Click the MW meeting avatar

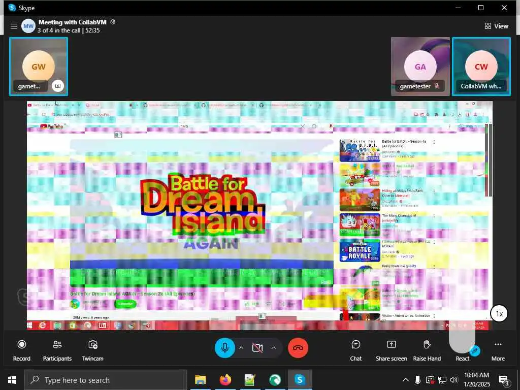pyautogui.click(x=28, y=26)
